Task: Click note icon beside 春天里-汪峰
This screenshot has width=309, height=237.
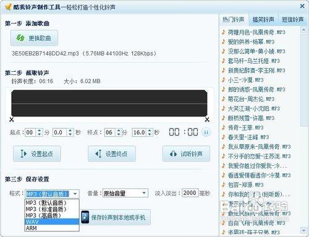Action: [224, 137]
